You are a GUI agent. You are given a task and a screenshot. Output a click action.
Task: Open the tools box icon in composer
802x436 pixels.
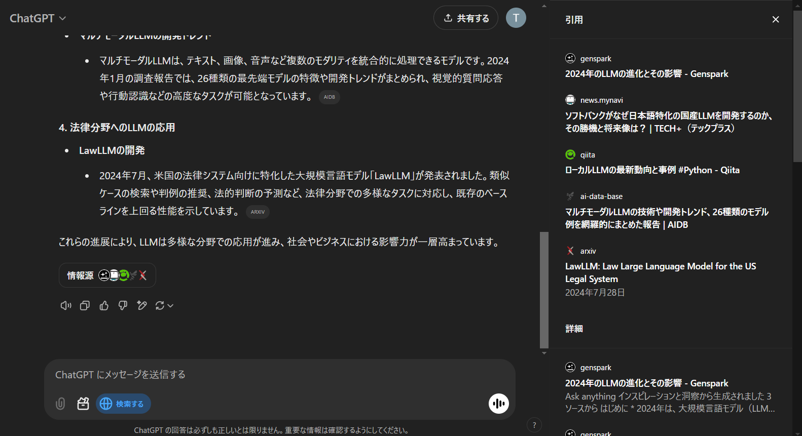(x=83, y=404)
